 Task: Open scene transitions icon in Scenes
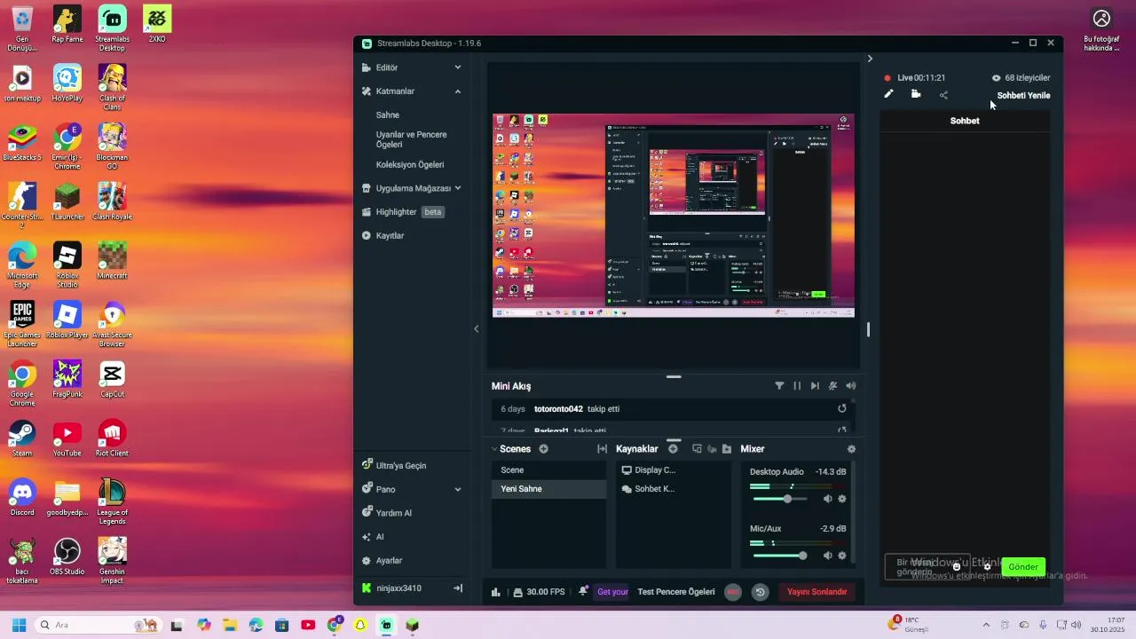602,449
